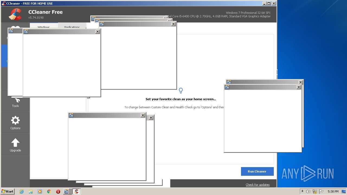Launch Windows Media Player from taskbar
Viewport: 347px width, 195px height.
(40, 191)
